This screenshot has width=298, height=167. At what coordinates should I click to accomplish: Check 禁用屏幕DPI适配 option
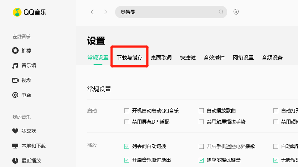[x=127, y=122]
